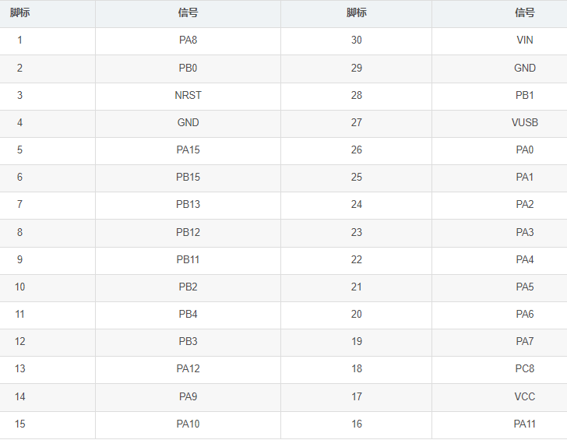Select the PA9 signal cell
Image resolution: width=567 pixels, height=440 pixels.
tap(188, 396)
